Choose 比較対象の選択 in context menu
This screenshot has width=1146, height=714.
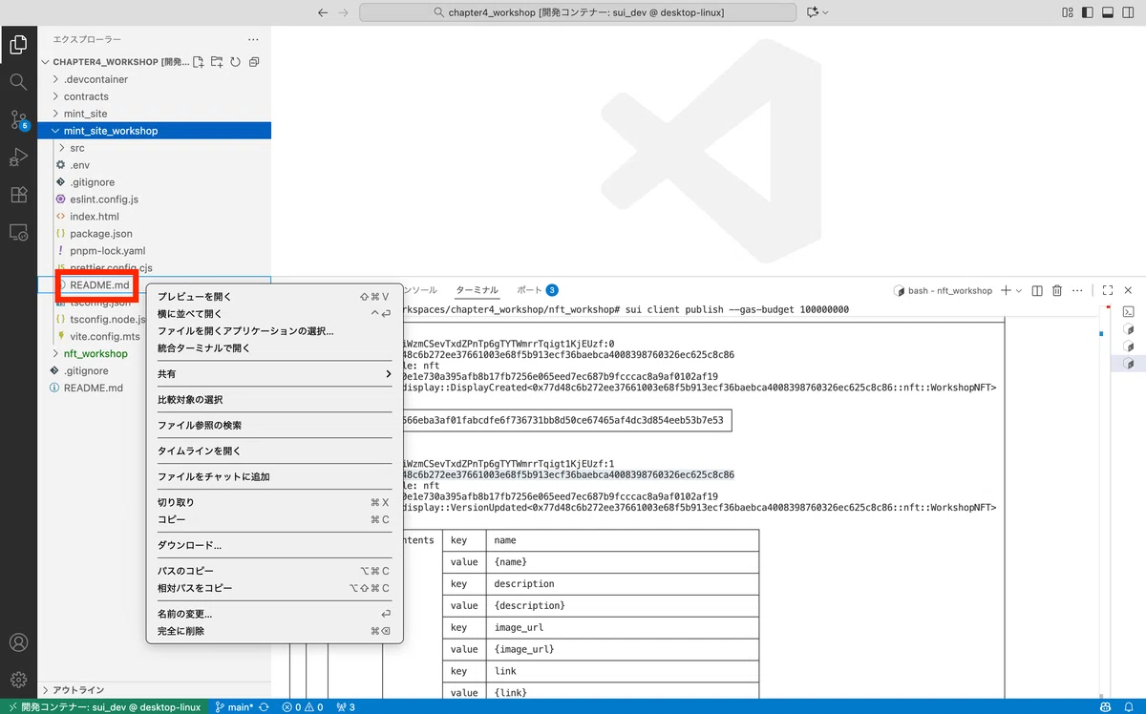coord(275,400)
